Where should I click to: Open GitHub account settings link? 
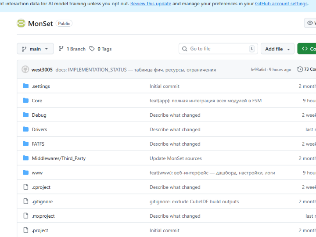pyautogui.click(x=281, y=4)
